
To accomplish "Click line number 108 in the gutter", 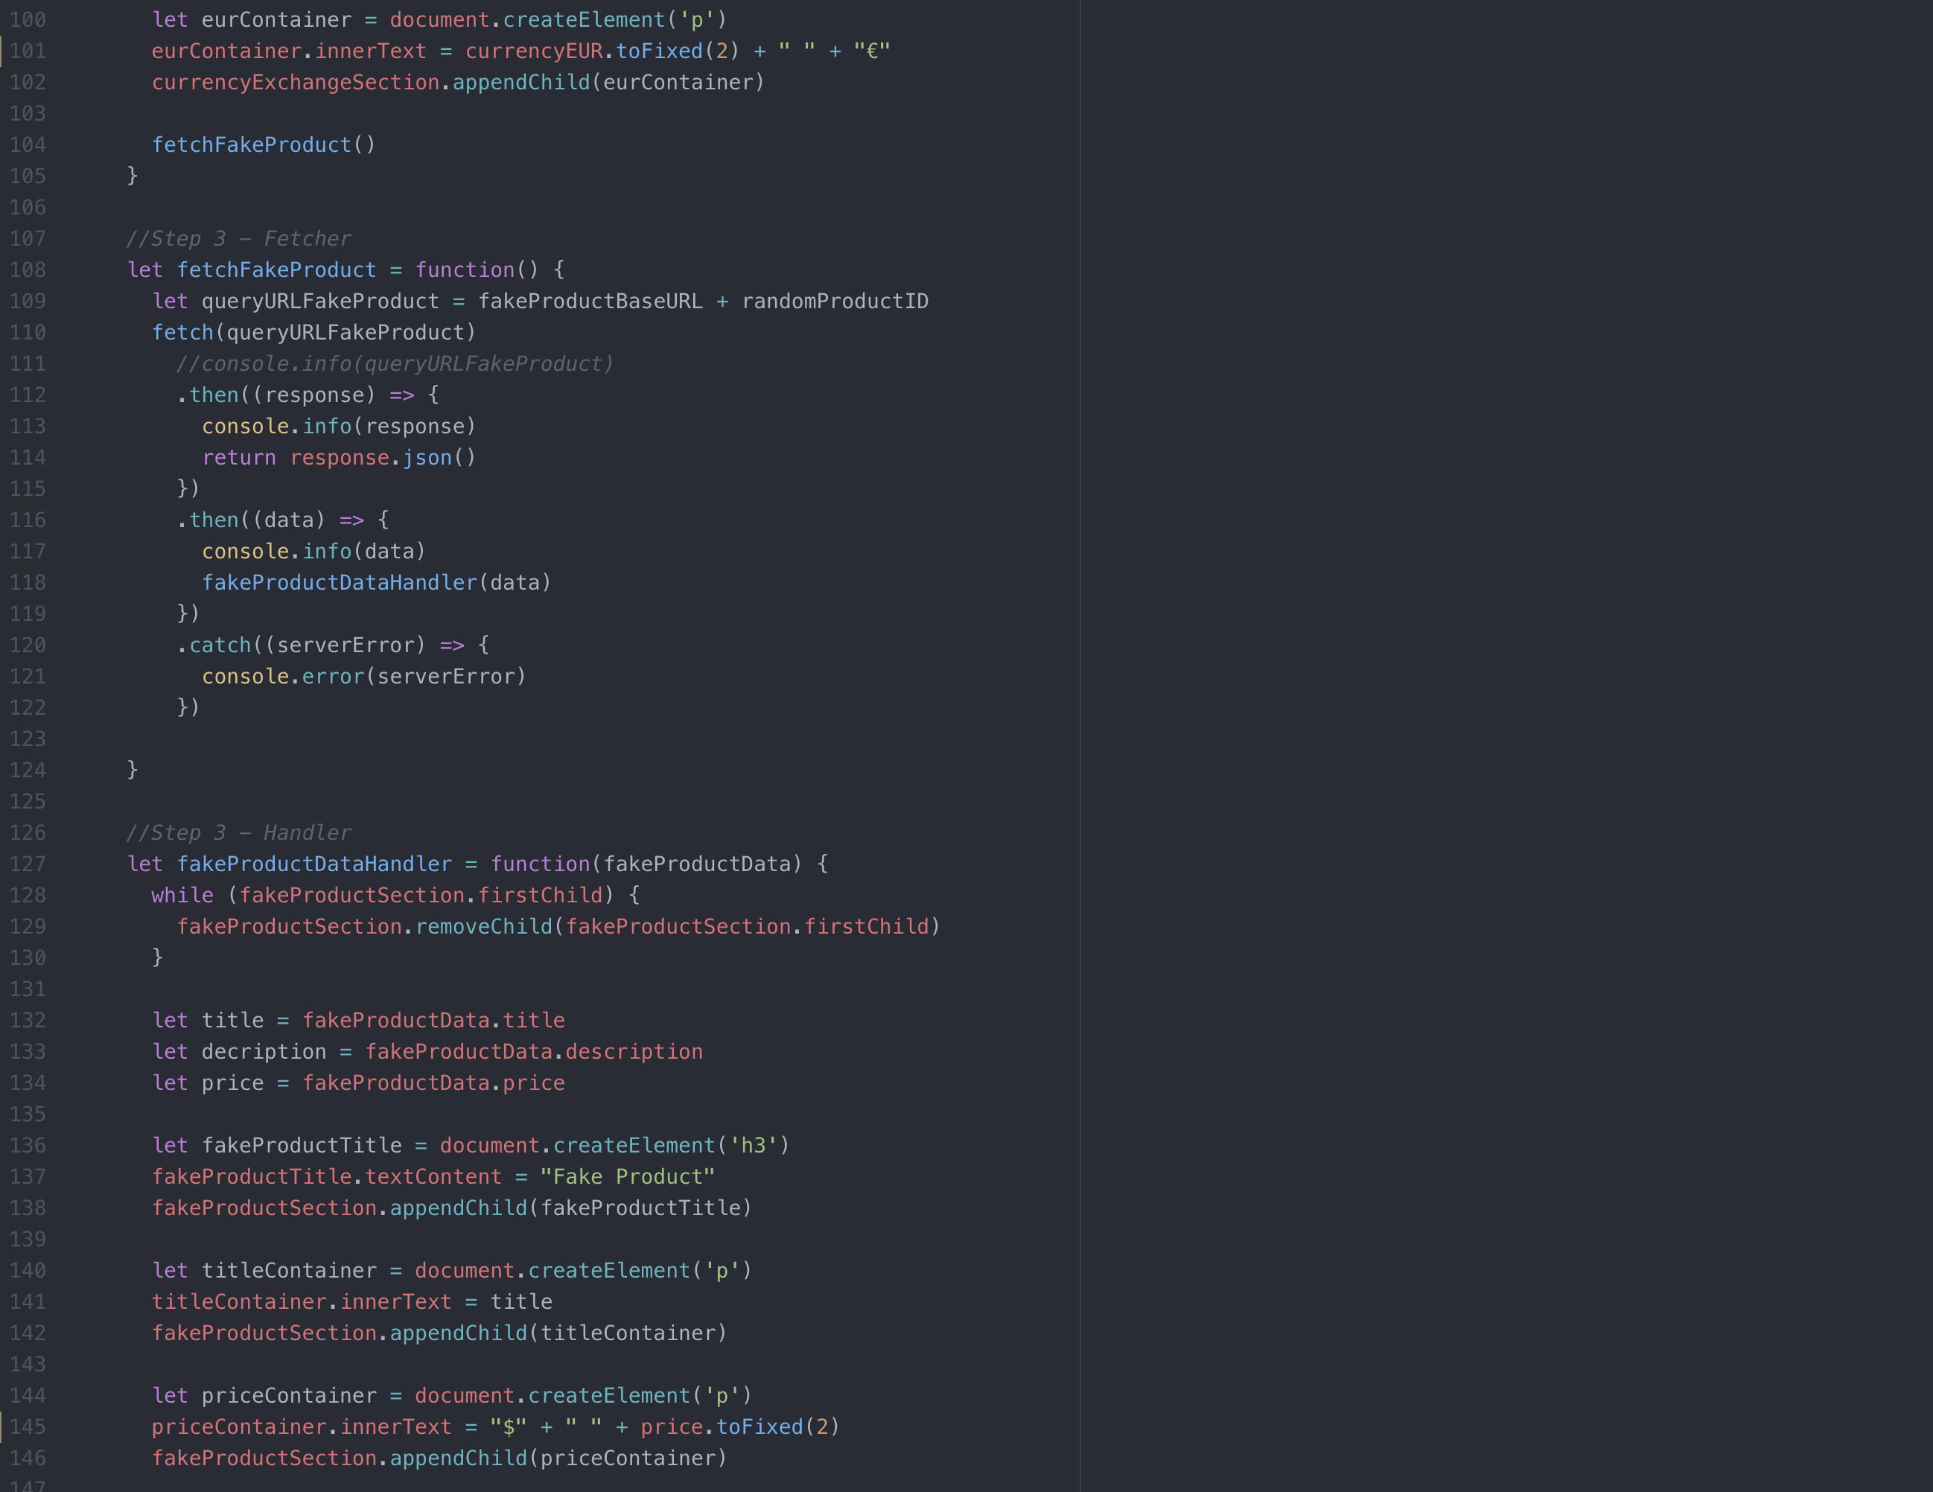I will pos(28,270).
